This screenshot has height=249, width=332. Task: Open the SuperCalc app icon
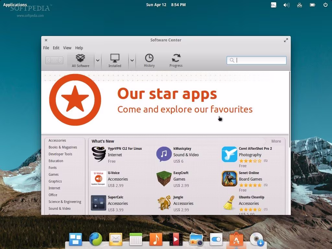(99, 203)
